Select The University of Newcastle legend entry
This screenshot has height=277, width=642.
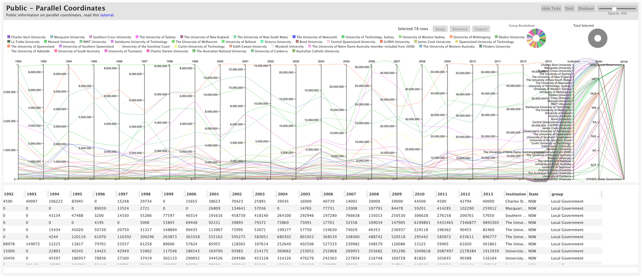tap(315, 37)
